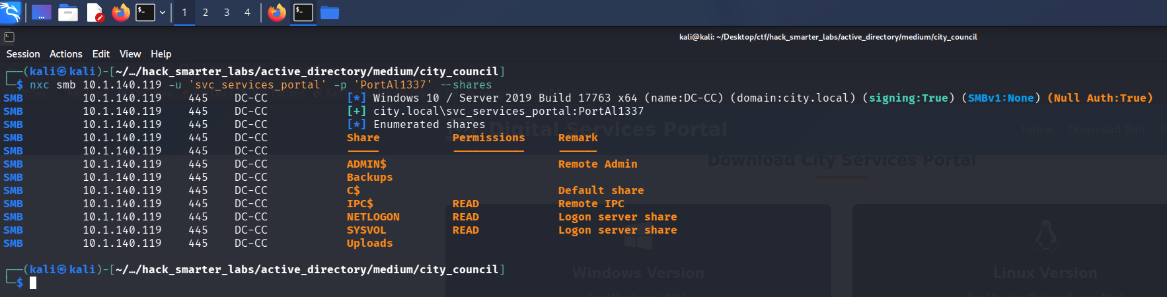Open the Edit menu
1167x297 pixels.
[x=101, y=54]
